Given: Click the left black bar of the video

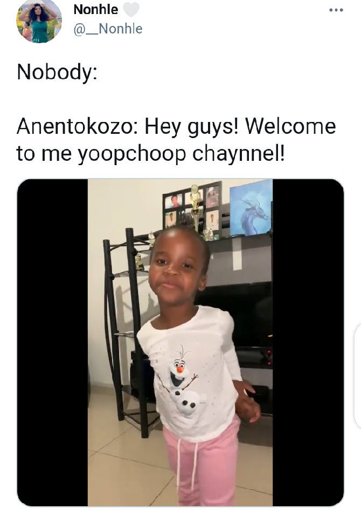Looking at the screenshot, I should click(52, 342).
